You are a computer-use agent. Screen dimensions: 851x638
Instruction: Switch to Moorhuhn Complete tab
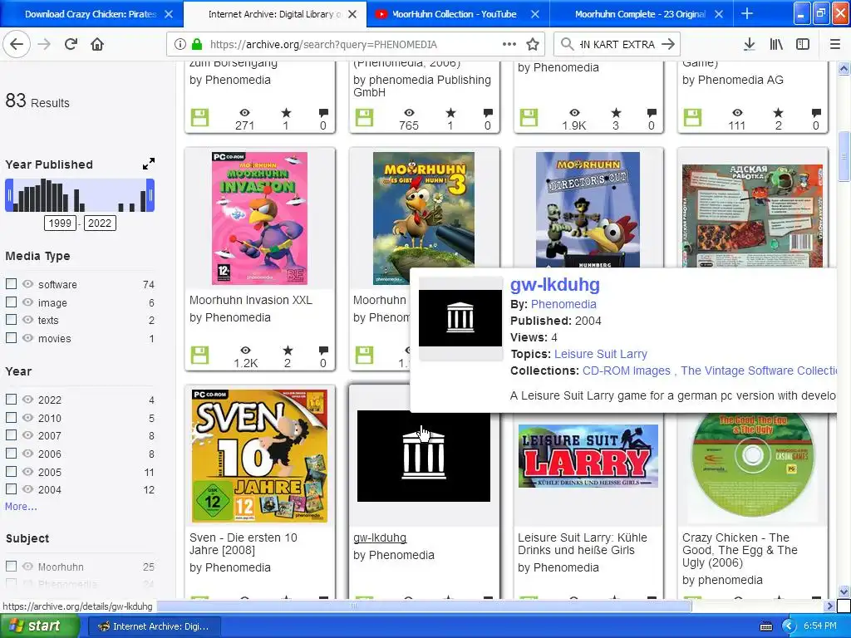(640, 14)
